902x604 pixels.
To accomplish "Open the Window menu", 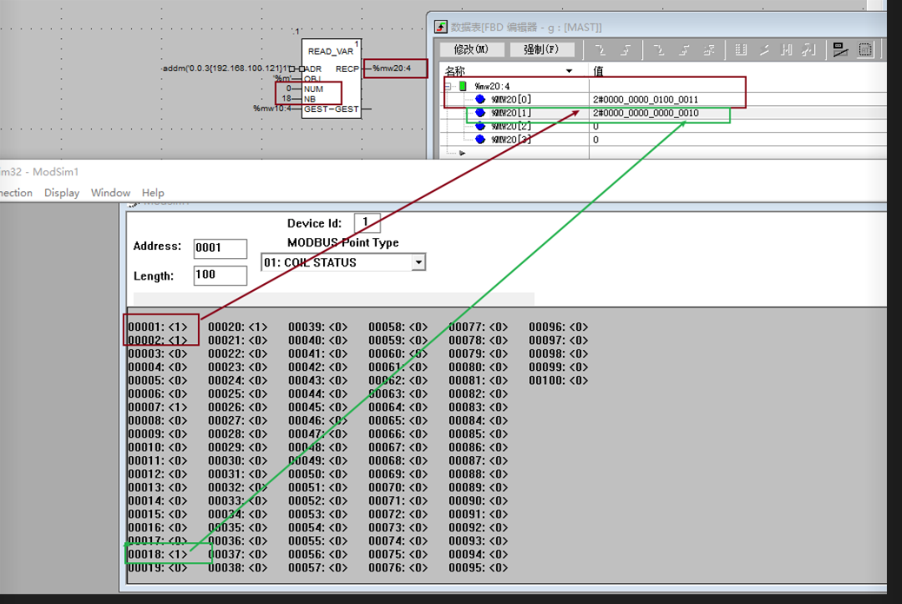I will (110, 192).
